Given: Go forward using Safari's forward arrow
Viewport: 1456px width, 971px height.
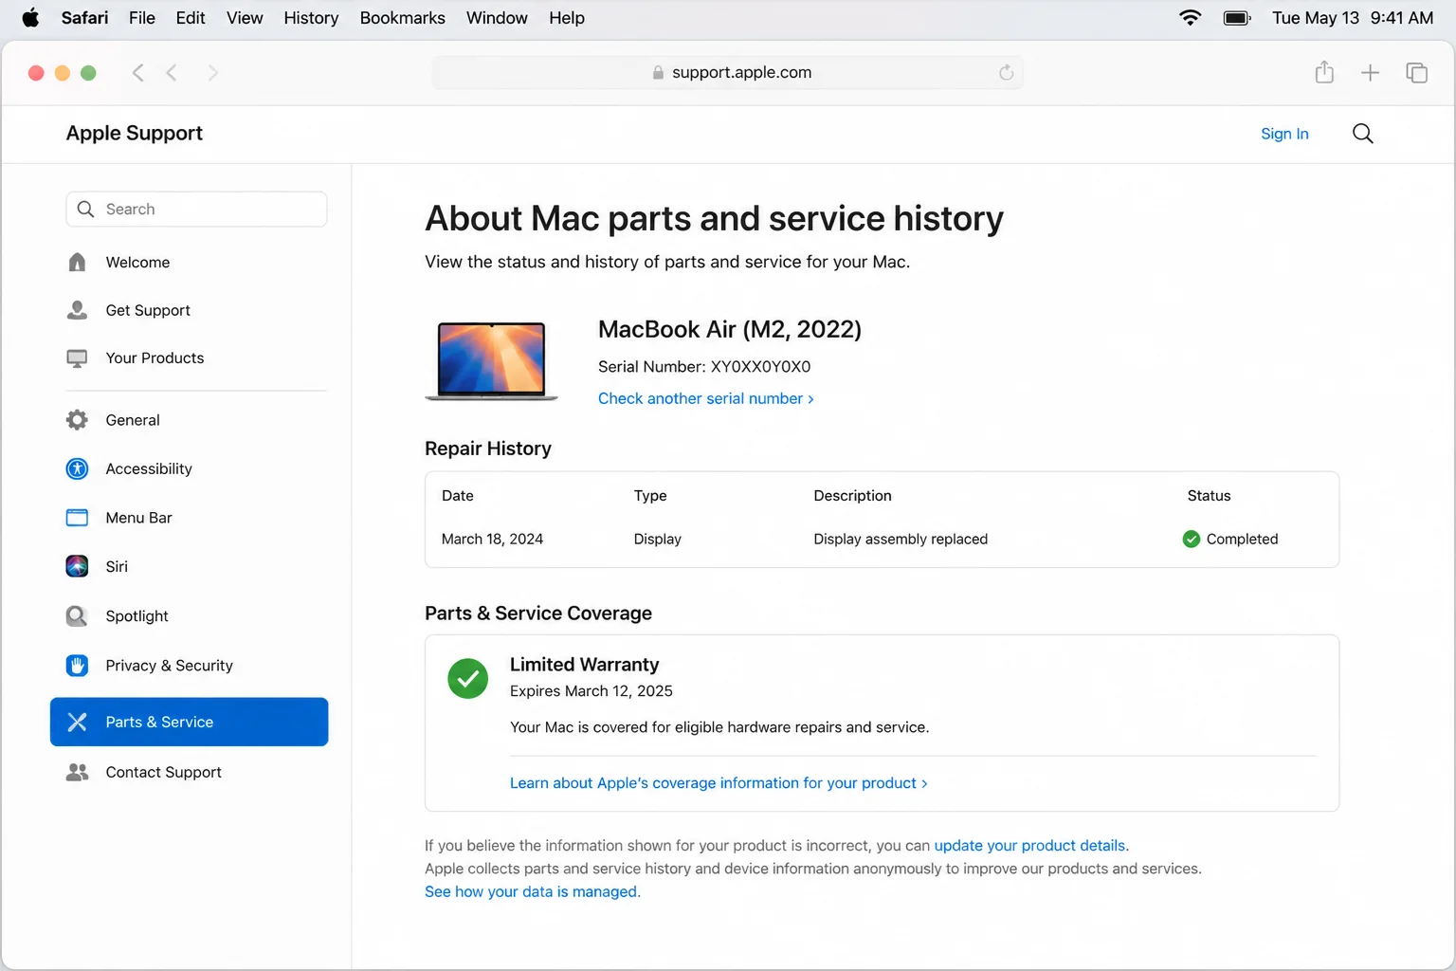Looking at the screenshot, I should (x=212, y=73).
